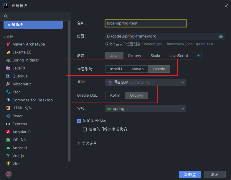Click the Maven Archetype generator icon
The image size is (231, 180).
pos(8,44)
